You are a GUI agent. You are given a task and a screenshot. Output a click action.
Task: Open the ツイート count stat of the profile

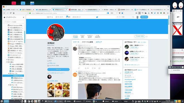click(75, 36)
